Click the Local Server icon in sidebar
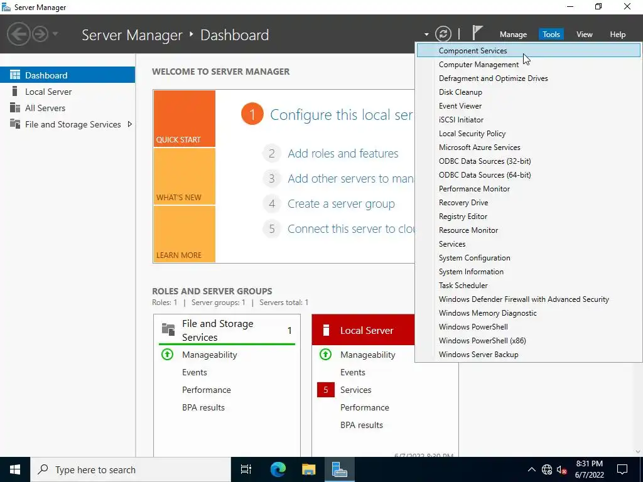 [15, 91]
